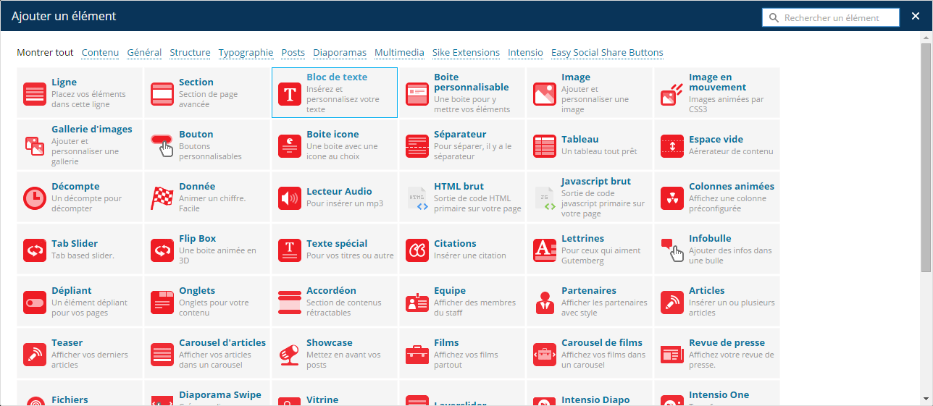Open the Gallerie d'images icon
Image resolution: width=933 pixels, height=406 pixels.
click(35, 146)
